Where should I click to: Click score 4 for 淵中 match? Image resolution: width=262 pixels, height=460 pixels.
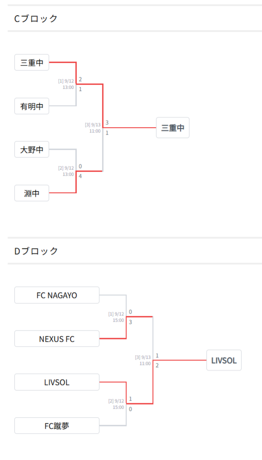(x=80, y=176)
